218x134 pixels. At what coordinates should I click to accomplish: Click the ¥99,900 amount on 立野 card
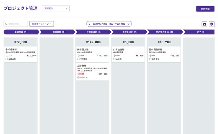click(103, 74)
